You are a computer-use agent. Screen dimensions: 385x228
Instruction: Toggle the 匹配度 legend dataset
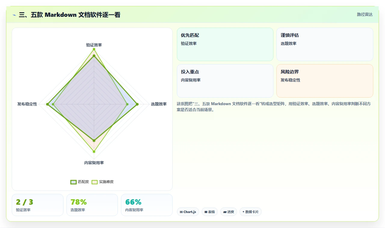tap(80, 182)
